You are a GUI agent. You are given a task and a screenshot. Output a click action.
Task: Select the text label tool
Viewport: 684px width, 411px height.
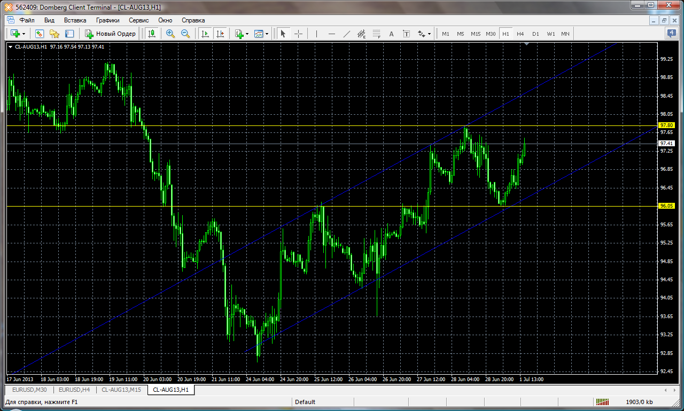point(406,34)
